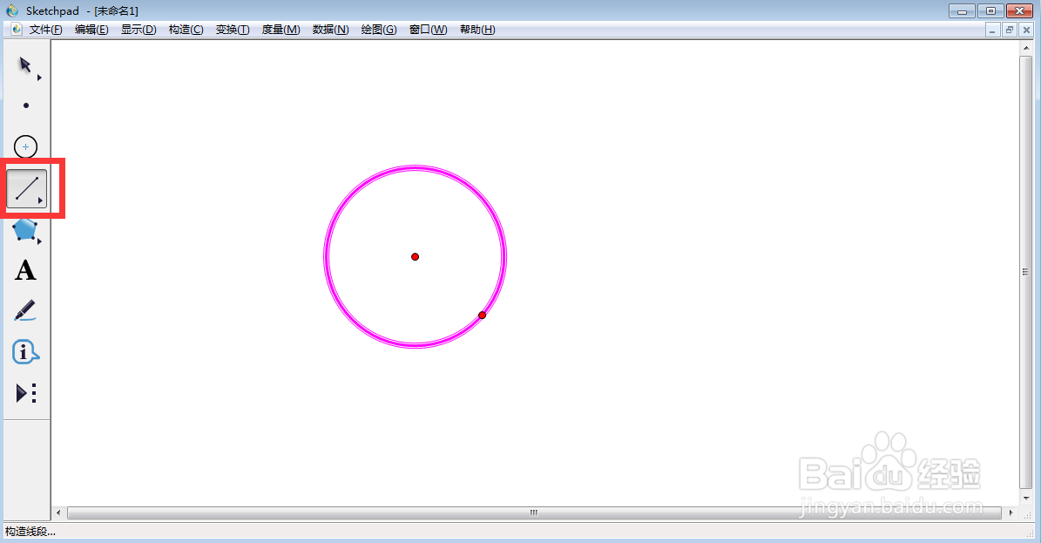The width and height of the screenshot is (1041, 543).
Task: Select the Text tool
Action: pyautogui.click(x=25, y=270)
